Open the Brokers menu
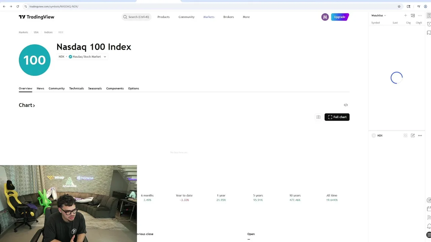 (228, 17)
